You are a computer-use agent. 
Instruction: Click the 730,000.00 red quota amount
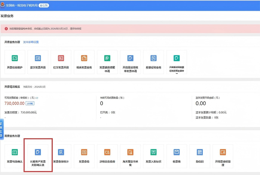[14, 103]
